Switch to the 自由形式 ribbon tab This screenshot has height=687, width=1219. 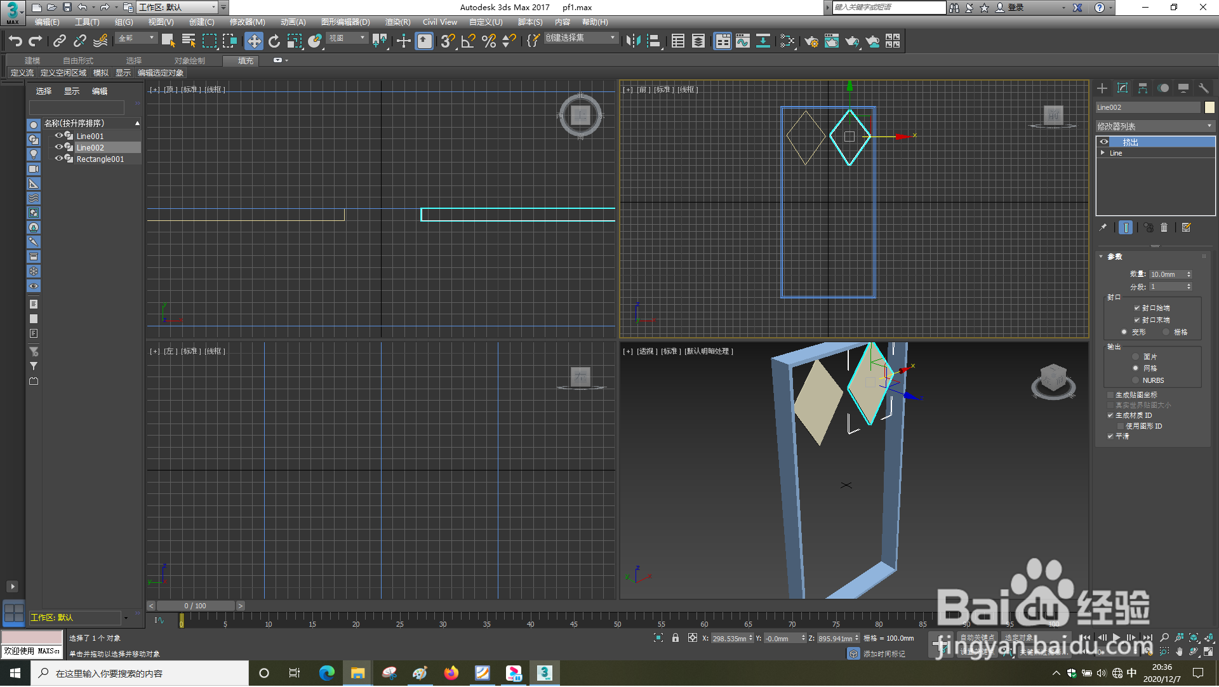[77, 61]
